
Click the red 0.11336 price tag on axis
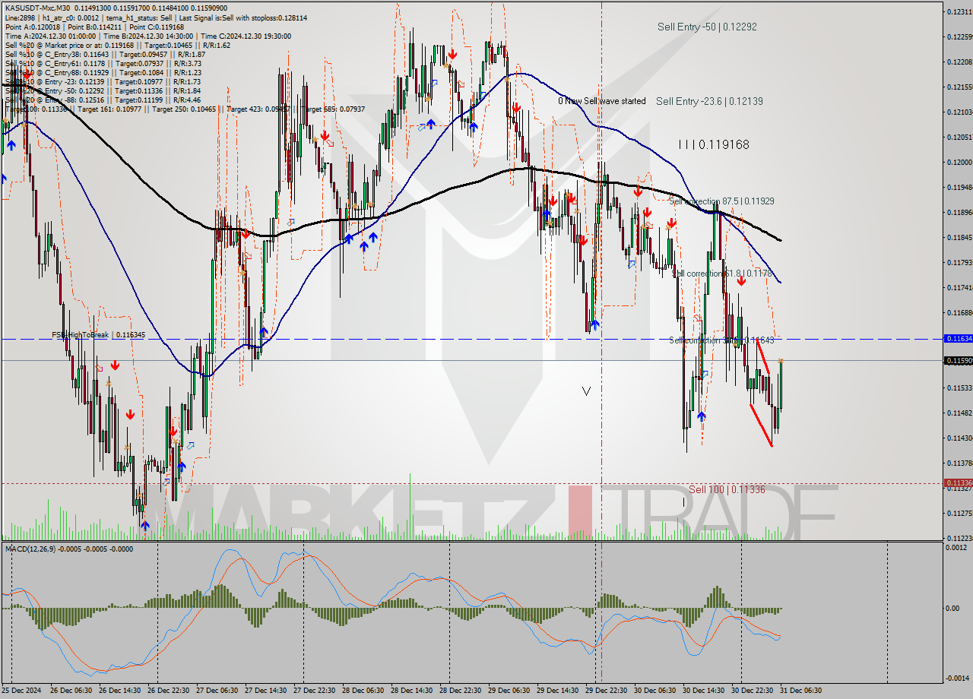pyautogui.click(x=957, y=482)
